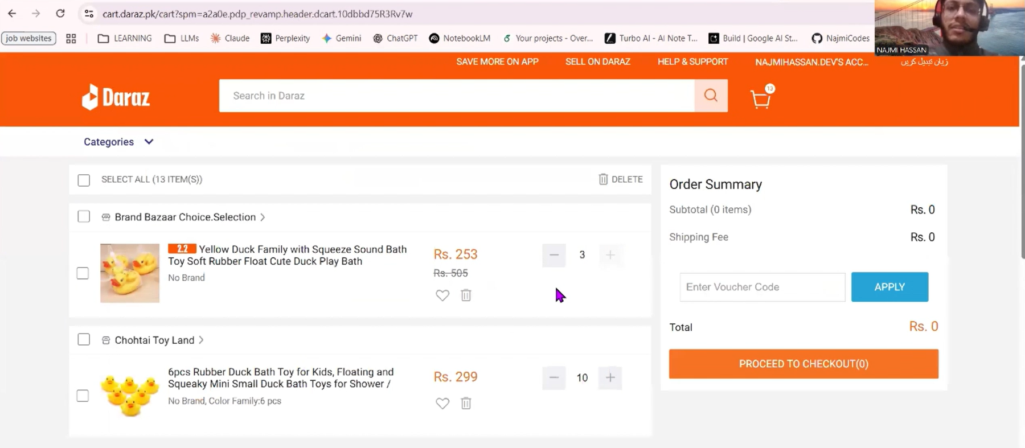Screen dimensions: 1025x448
Task: Open the Perplexity bookmark
Action: (x=285, y=38)
